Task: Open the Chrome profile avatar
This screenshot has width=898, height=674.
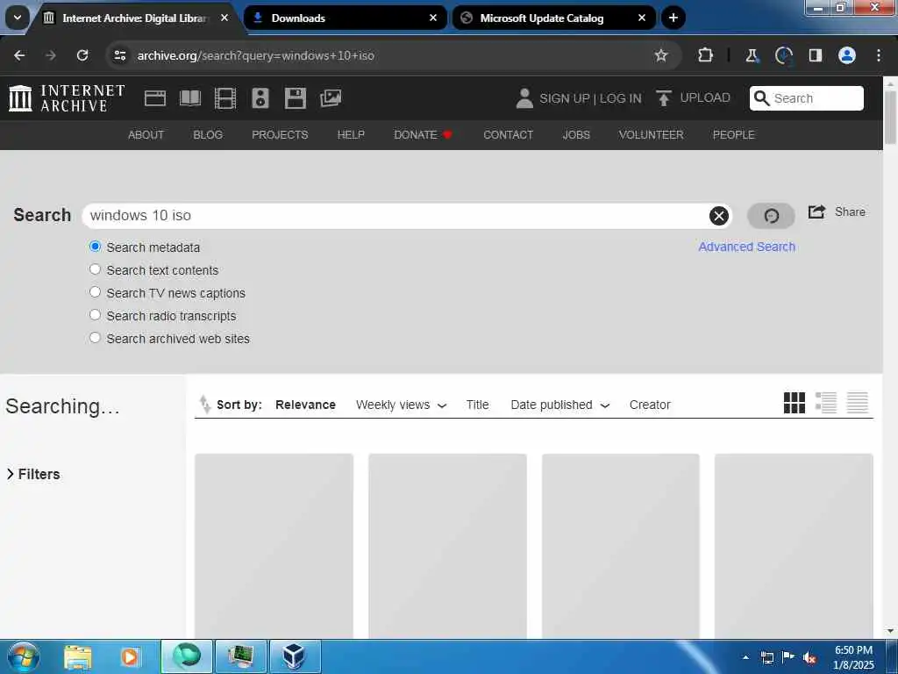Action: (x=846, y=55)
